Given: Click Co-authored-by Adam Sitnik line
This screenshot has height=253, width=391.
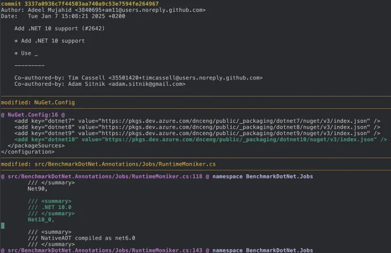Looking at the screenshot, I should point(99,84).
